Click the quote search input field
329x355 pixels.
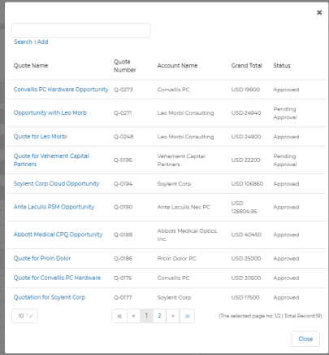tap(80, 30)
